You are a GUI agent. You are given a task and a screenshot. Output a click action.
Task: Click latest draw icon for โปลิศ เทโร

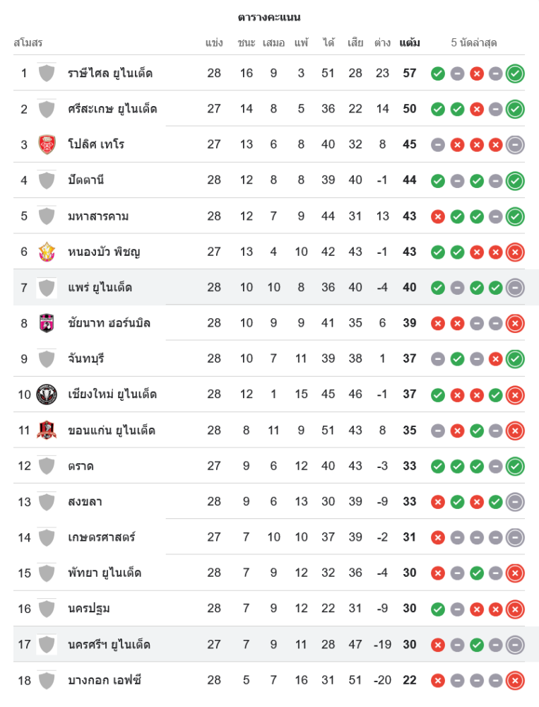pyautogui.click(x=515, y=144)
